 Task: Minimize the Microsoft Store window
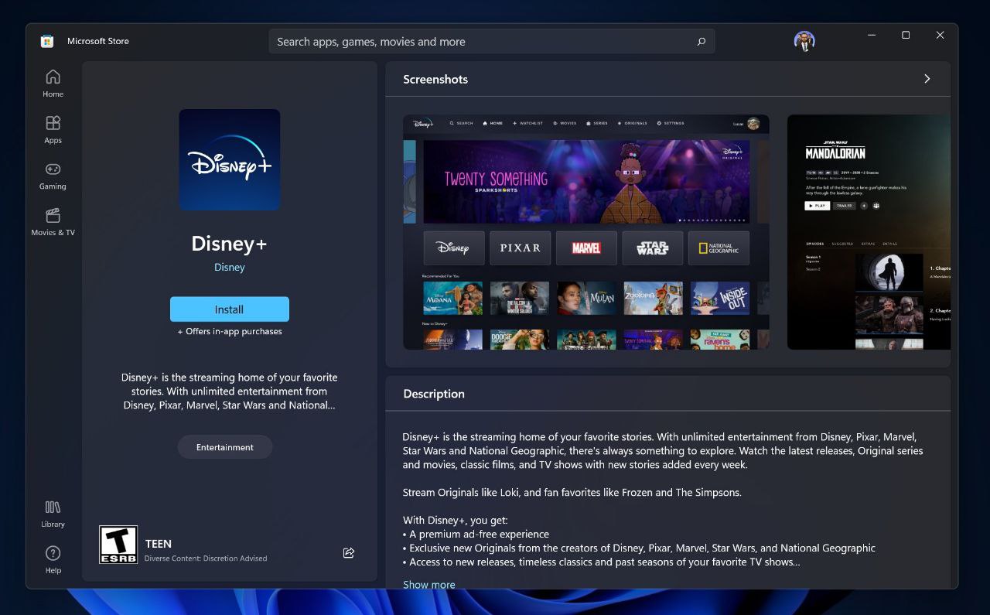(x=872, y=35)
